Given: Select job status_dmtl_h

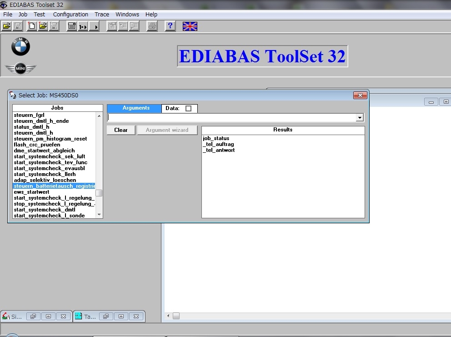Looking at the screenshot, I should [x=31, y=127].
